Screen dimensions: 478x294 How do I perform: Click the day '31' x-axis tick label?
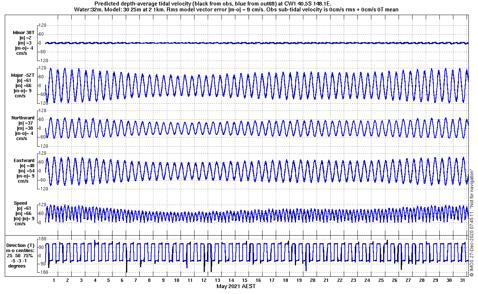point(463,280)
